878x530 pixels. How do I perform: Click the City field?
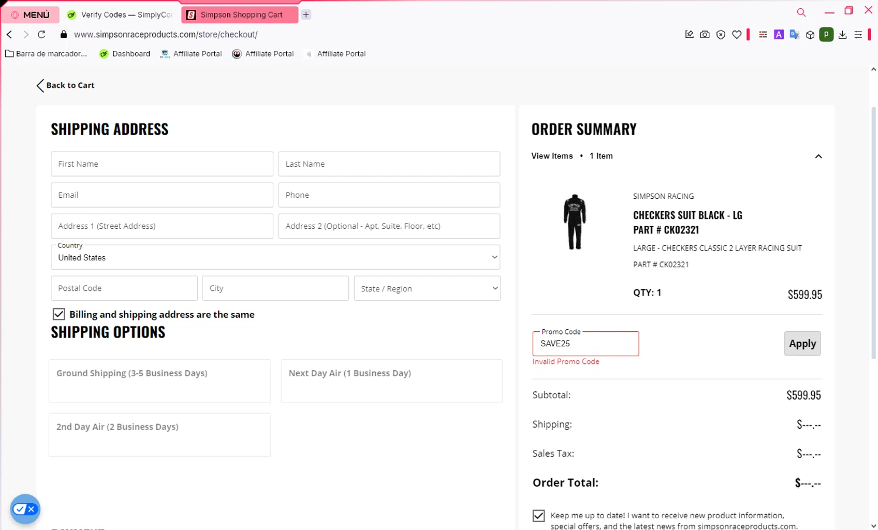point(276,288)
